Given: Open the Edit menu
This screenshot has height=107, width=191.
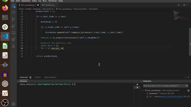Looking at the screenshot, I should [x=18, y=1].
